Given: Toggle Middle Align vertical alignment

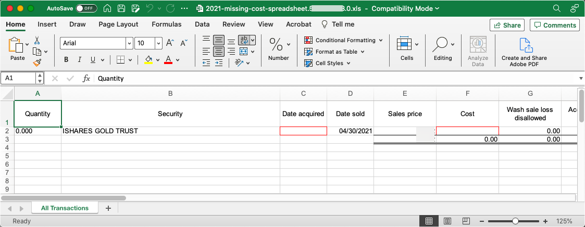Looking at the screenshot, I should pyautogui.click(x=219, y=40).
